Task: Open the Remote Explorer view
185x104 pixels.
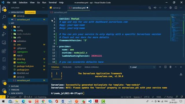Action: [4, 42]
